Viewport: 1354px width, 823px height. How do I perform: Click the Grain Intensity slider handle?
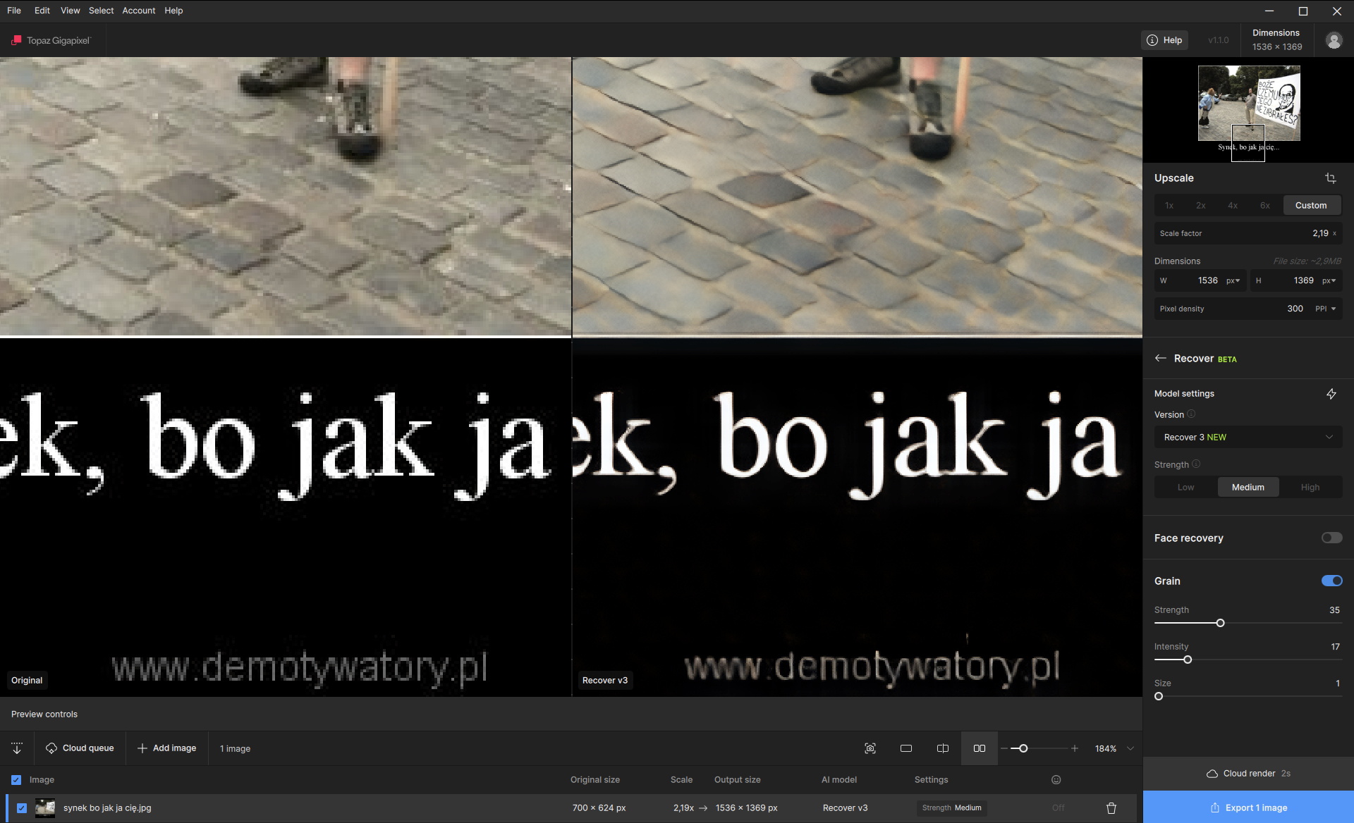[x=1188, y=660]
